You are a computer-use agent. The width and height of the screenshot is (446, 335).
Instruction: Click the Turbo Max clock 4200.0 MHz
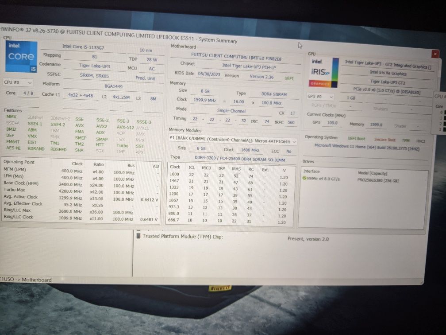pyautogui.click(x=70, y=191)
